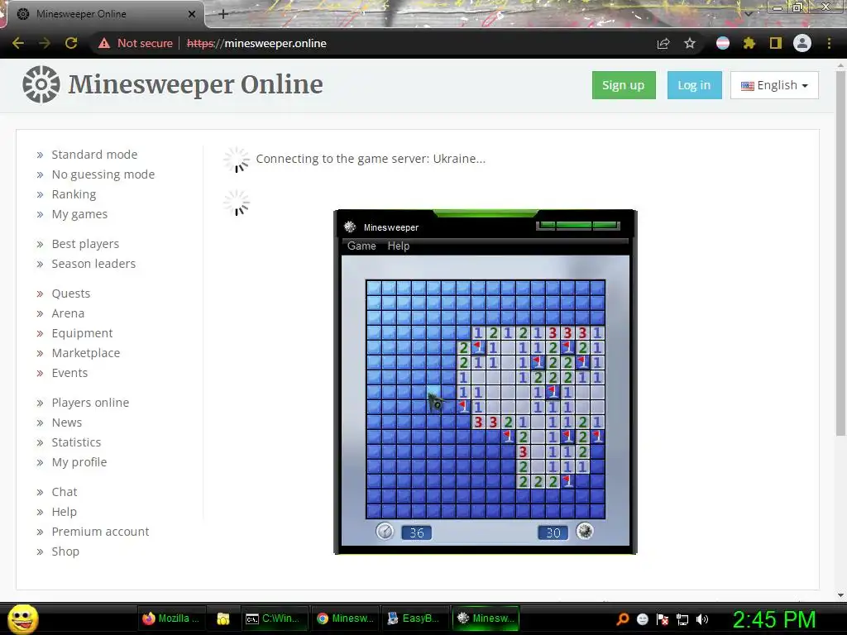Open Best players link
Screen dimensions: 847x635
click(85, 244)
